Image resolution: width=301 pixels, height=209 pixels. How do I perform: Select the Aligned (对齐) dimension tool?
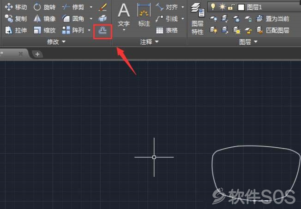[x=167, y=7]
